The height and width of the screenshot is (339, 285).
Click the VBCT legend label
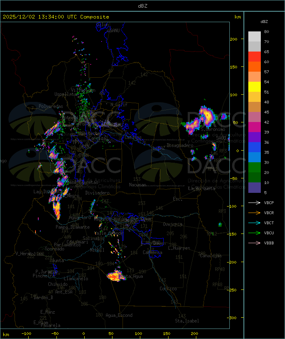269,223
